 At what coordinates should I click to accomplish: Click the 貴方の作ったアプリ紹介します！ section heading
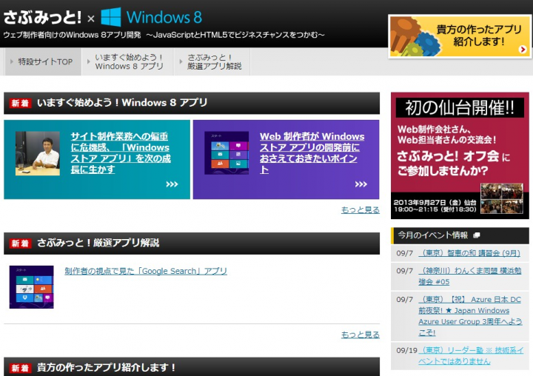point(106,368)
